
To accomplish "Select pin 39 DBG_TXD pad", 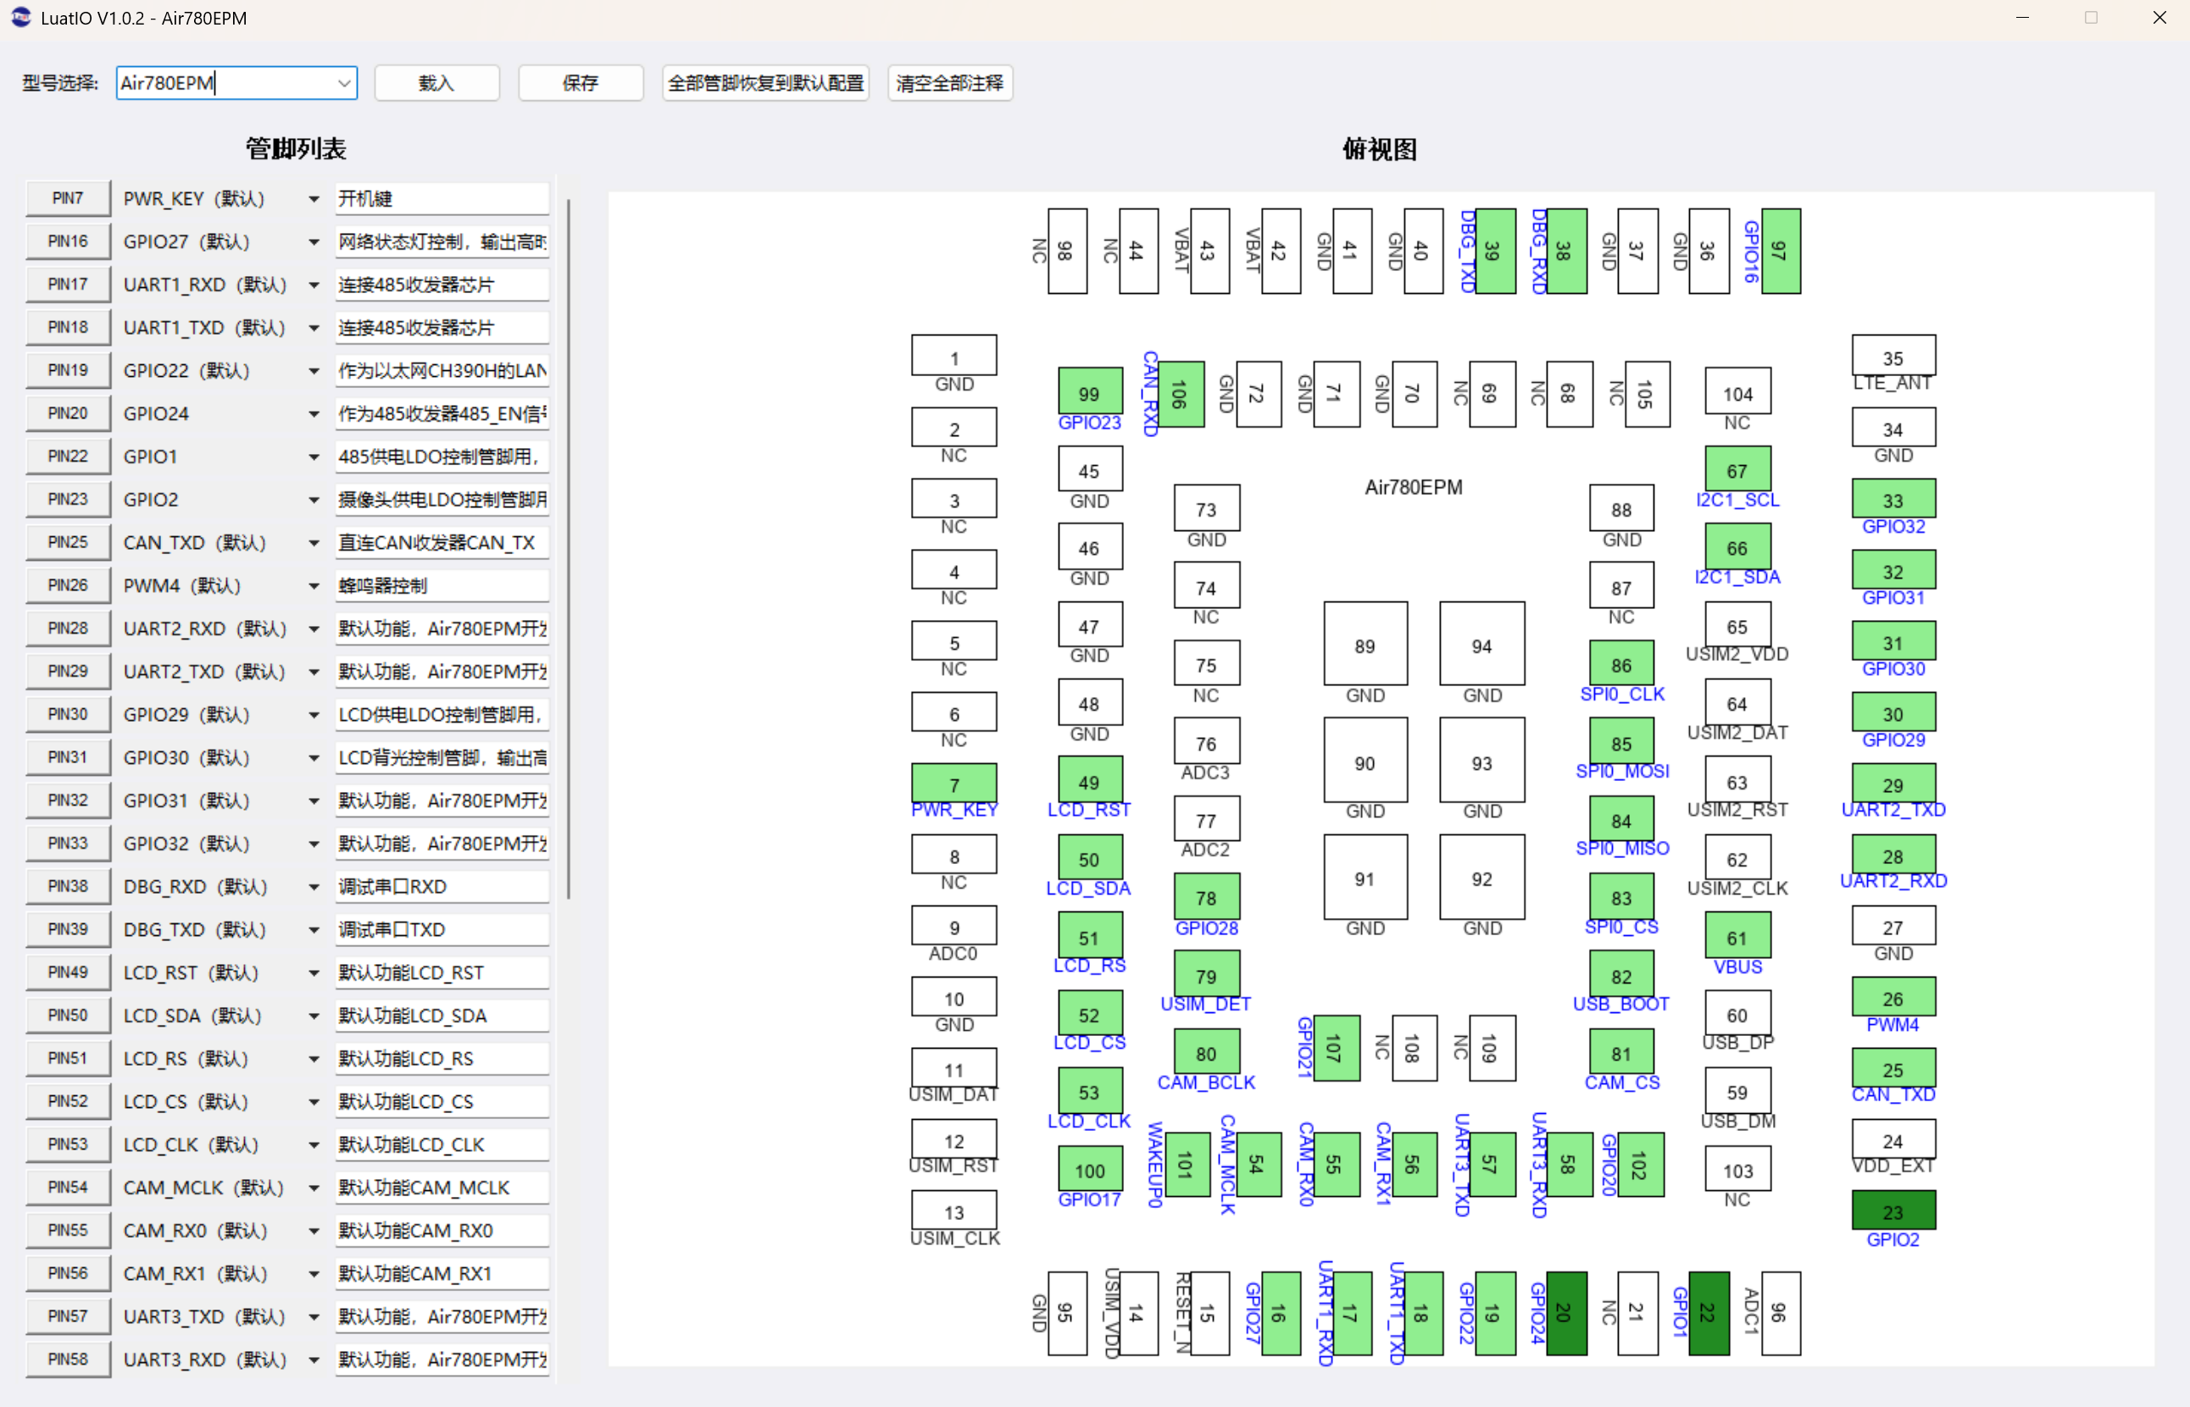I will pos(1494,251).
